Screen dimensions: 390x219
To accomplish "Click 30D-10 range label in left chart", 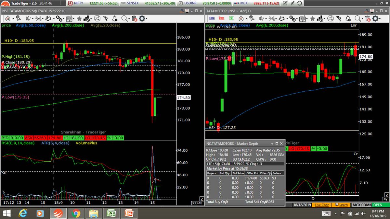I will click(x=198, y=203).
